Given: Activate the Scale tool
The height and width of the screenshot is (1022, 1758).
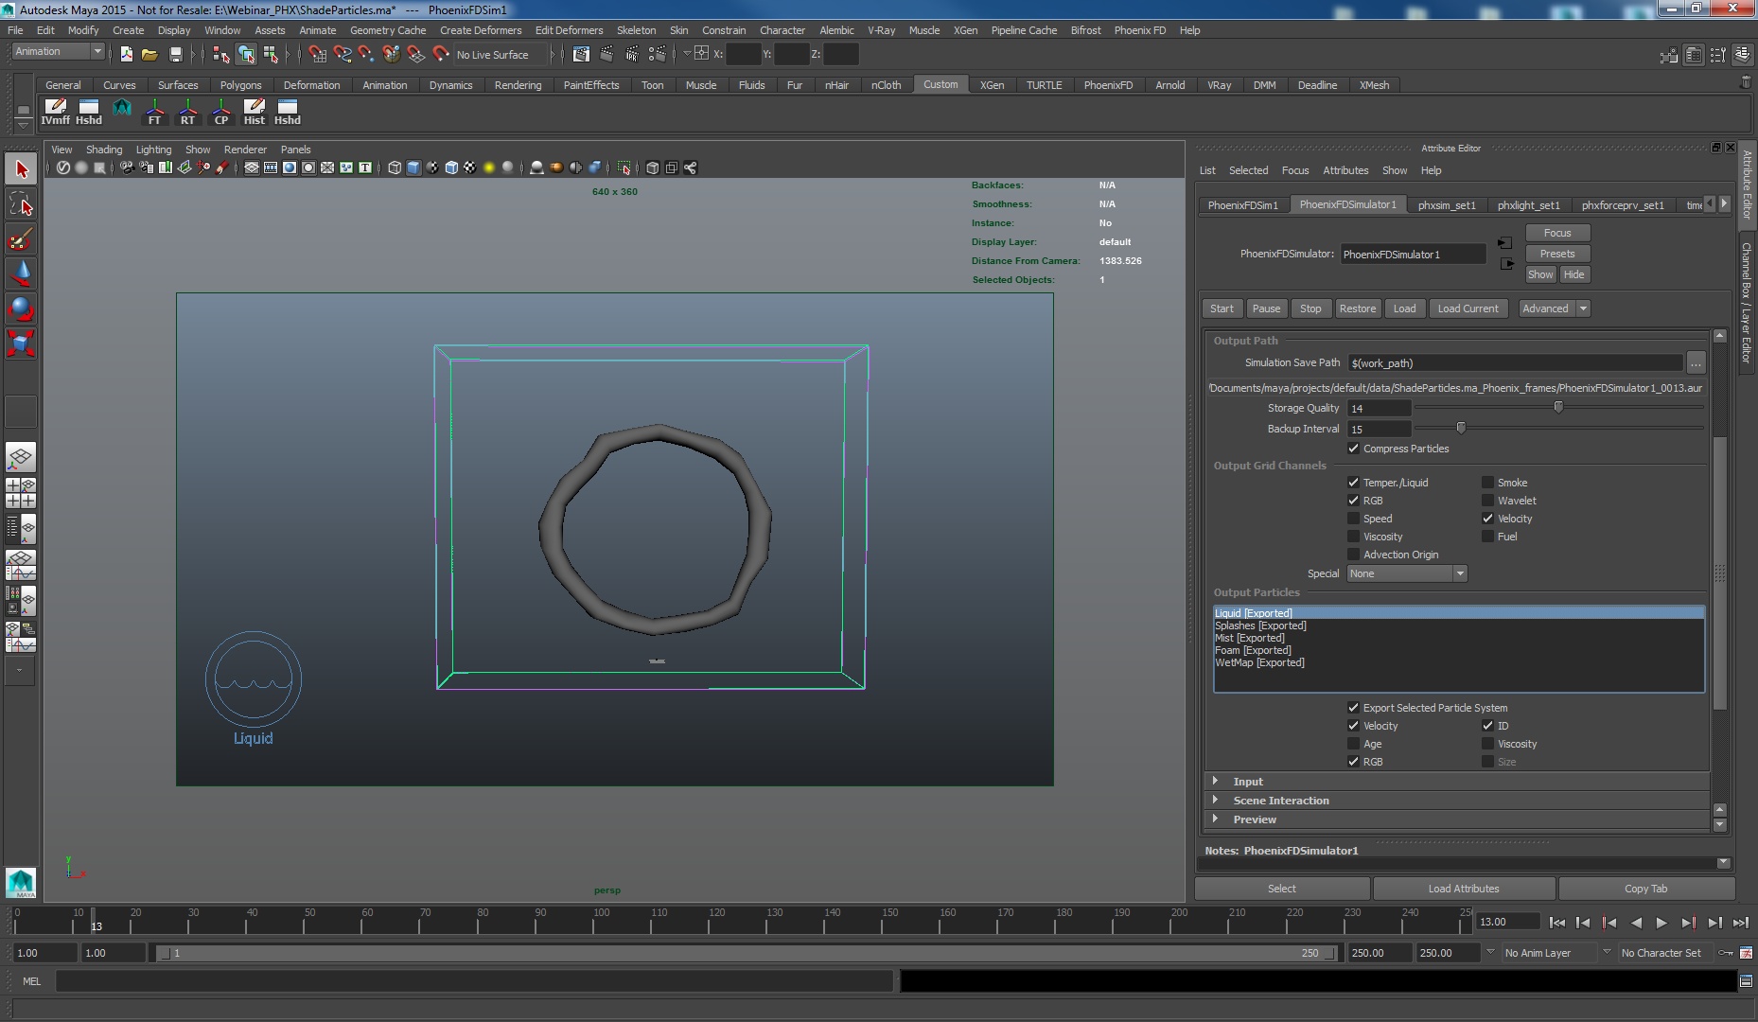Looking at the screenshot, I should click(21, 342).
